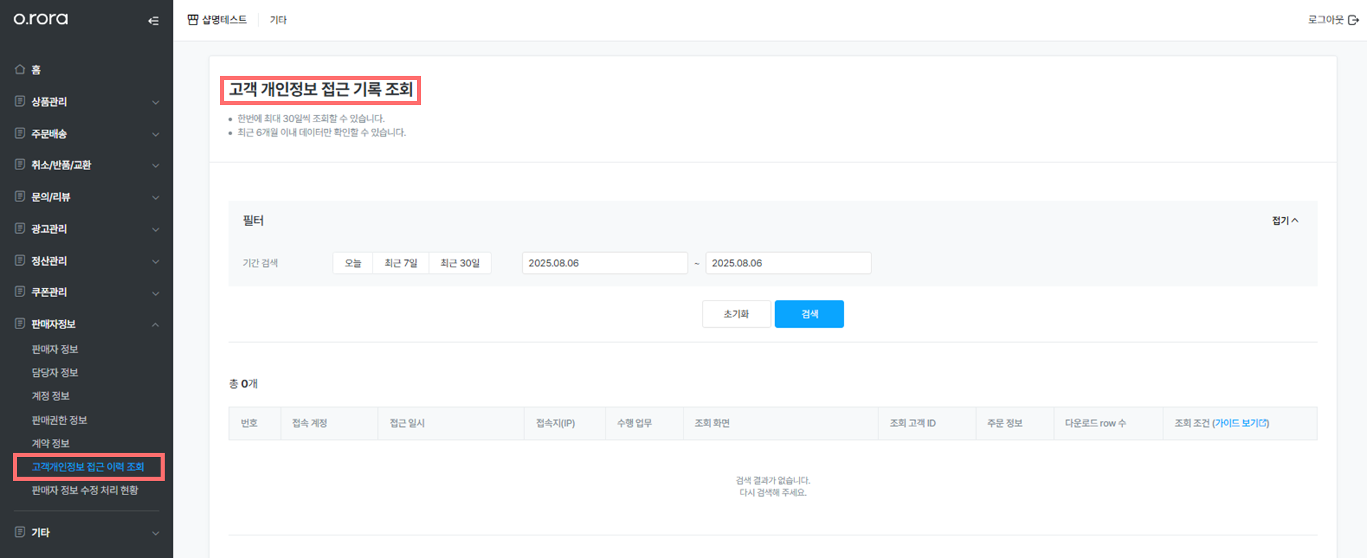The width and height of the screenshot is (1367, 558).
Task: Expand the 정산관리 section chevron
Action: point(155,261)
